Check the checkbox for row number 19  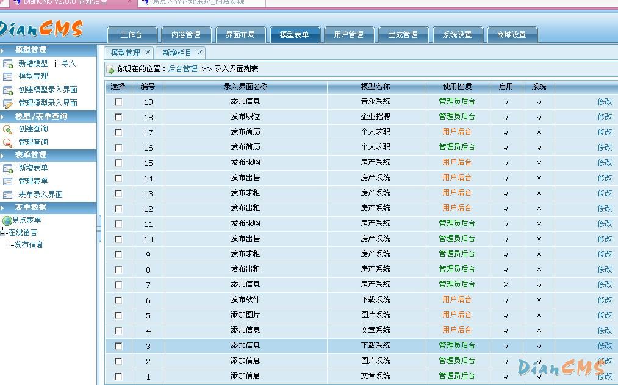pyautogui.click(x=118, y=102)
